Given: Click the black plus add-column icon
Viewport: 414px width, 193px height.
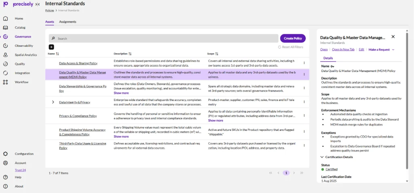Looking at the screenshot, I should pyautogui.click(x=51, y=47).
